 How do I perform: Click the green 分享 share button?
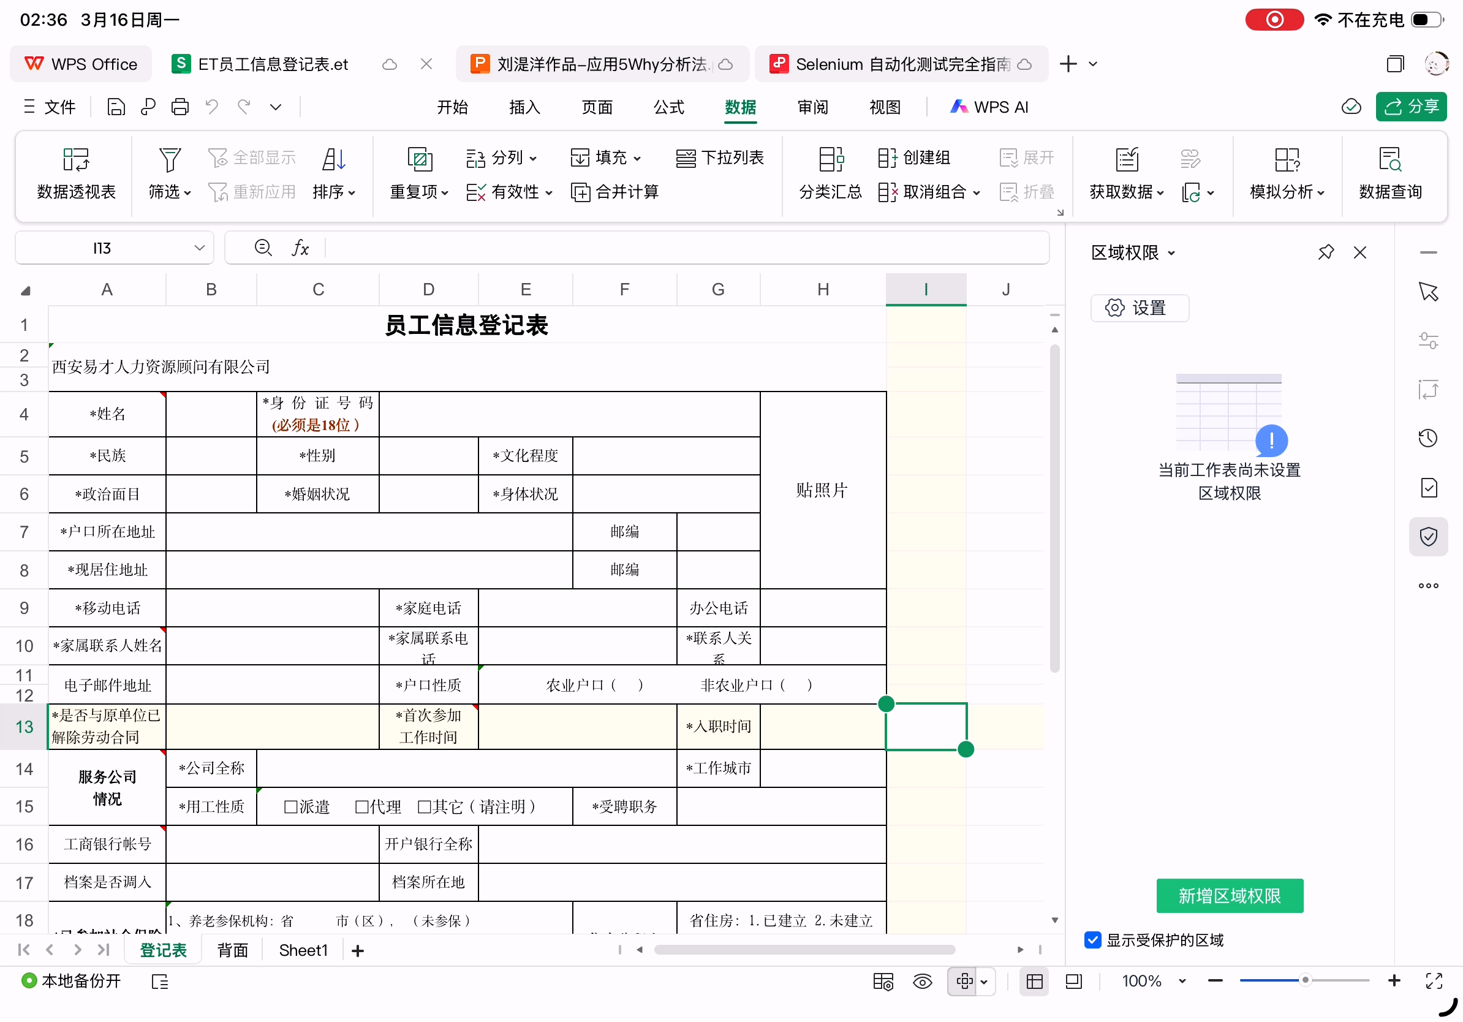tap(1411, 107)
